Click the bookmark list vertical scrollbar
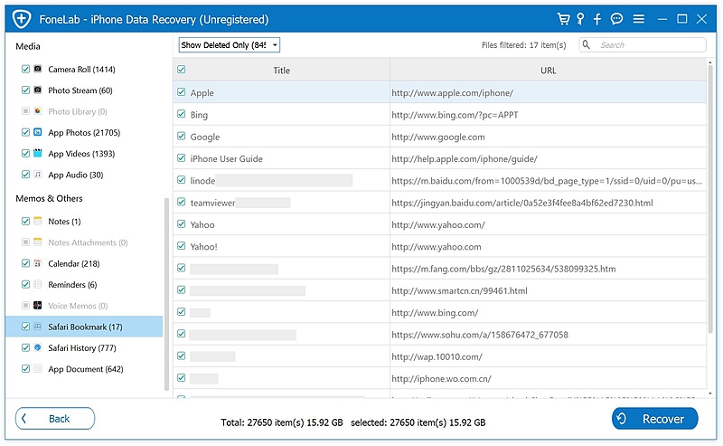The height and width of the screenshot is (446, 723). pos(710,198)
